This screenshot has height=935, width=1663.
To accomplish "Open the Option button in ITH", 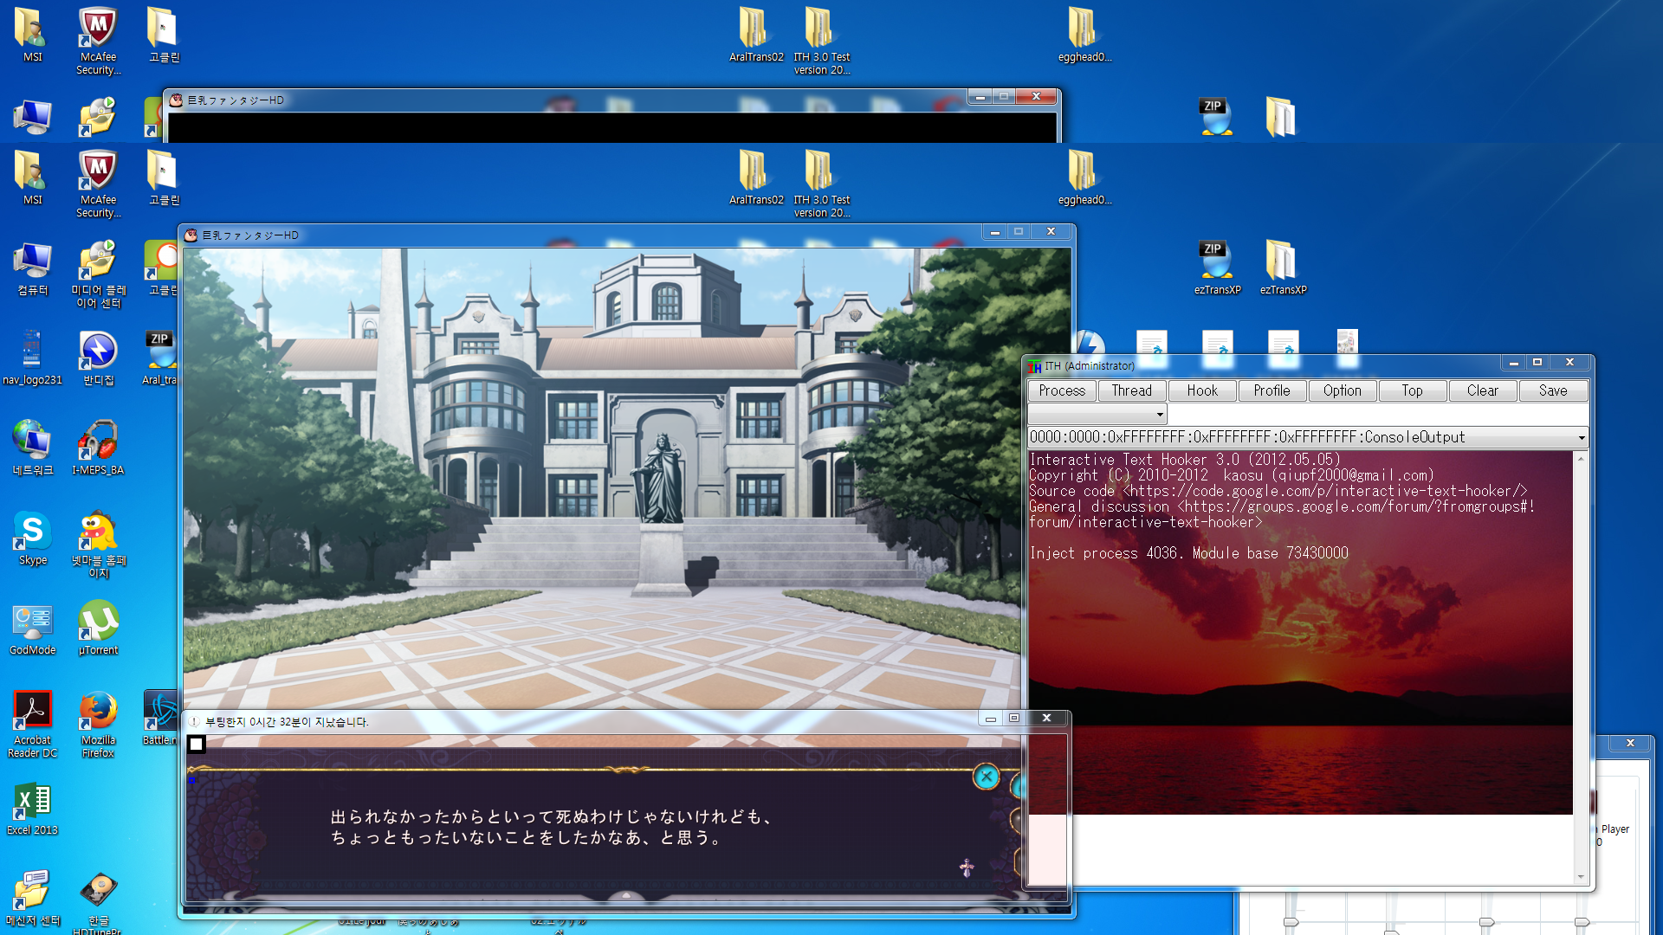I will pyautogui.click(x=1342, y=390).
